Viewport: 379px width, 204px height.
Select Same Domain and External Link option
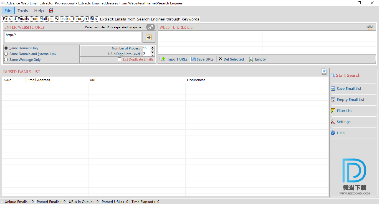[6, 54]
